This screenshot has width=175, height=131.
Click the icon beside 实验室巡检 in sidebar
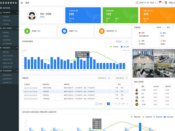point(1,48)
